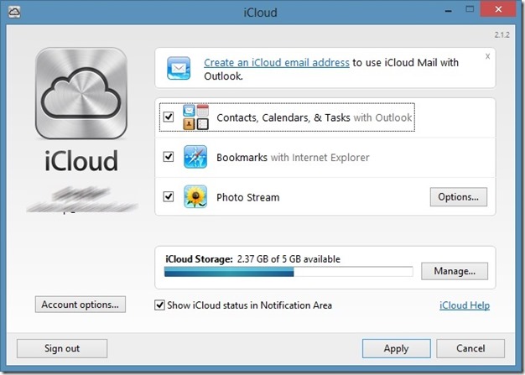
Task: Click the iCloud Mail envelope icon
Action: [x=179, y=68]
